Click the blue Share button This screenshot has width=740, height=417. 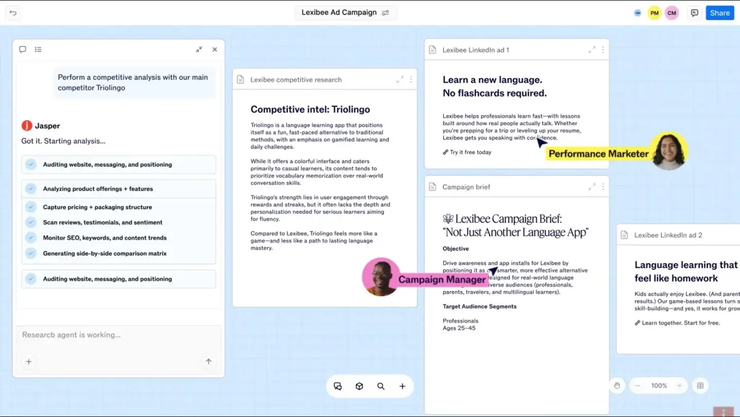[719, 13]
